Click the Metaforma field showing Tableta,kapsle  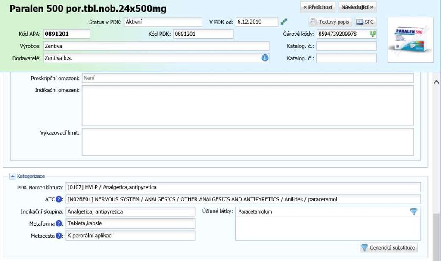pyautogui.click(x=130, y=223)
